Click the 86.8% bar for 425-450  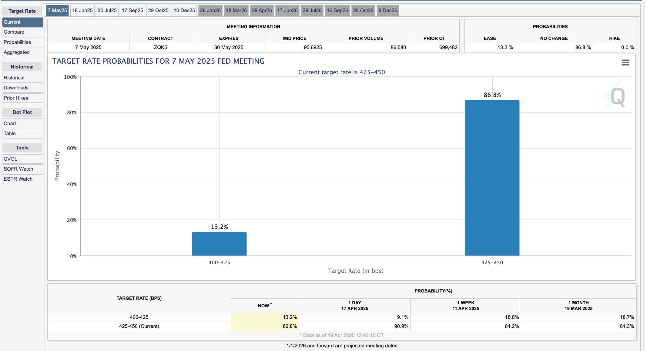point(492,178)
